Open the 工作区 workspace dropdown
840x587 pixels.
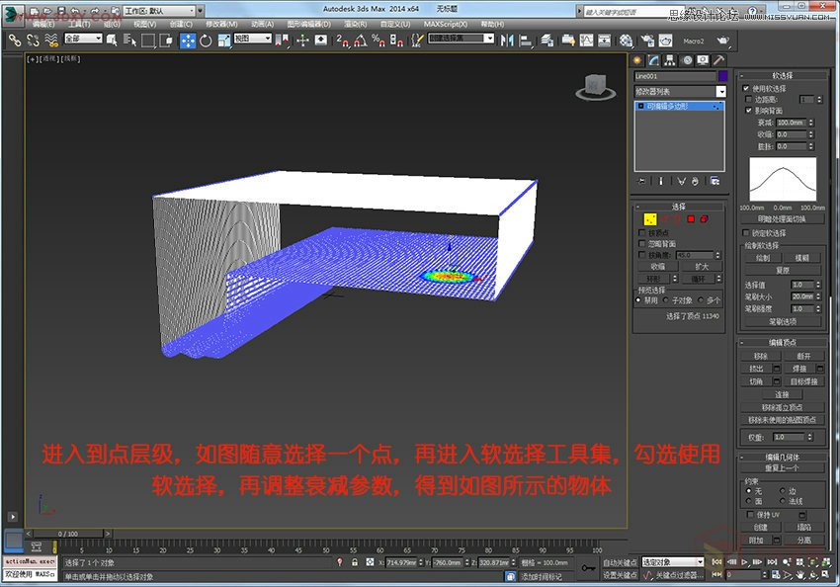tap(157, 9)
